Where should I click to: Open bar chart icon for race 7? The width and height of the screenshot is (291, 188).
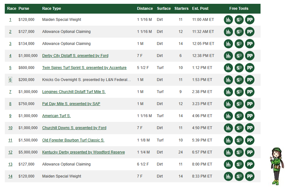point(228,92)
